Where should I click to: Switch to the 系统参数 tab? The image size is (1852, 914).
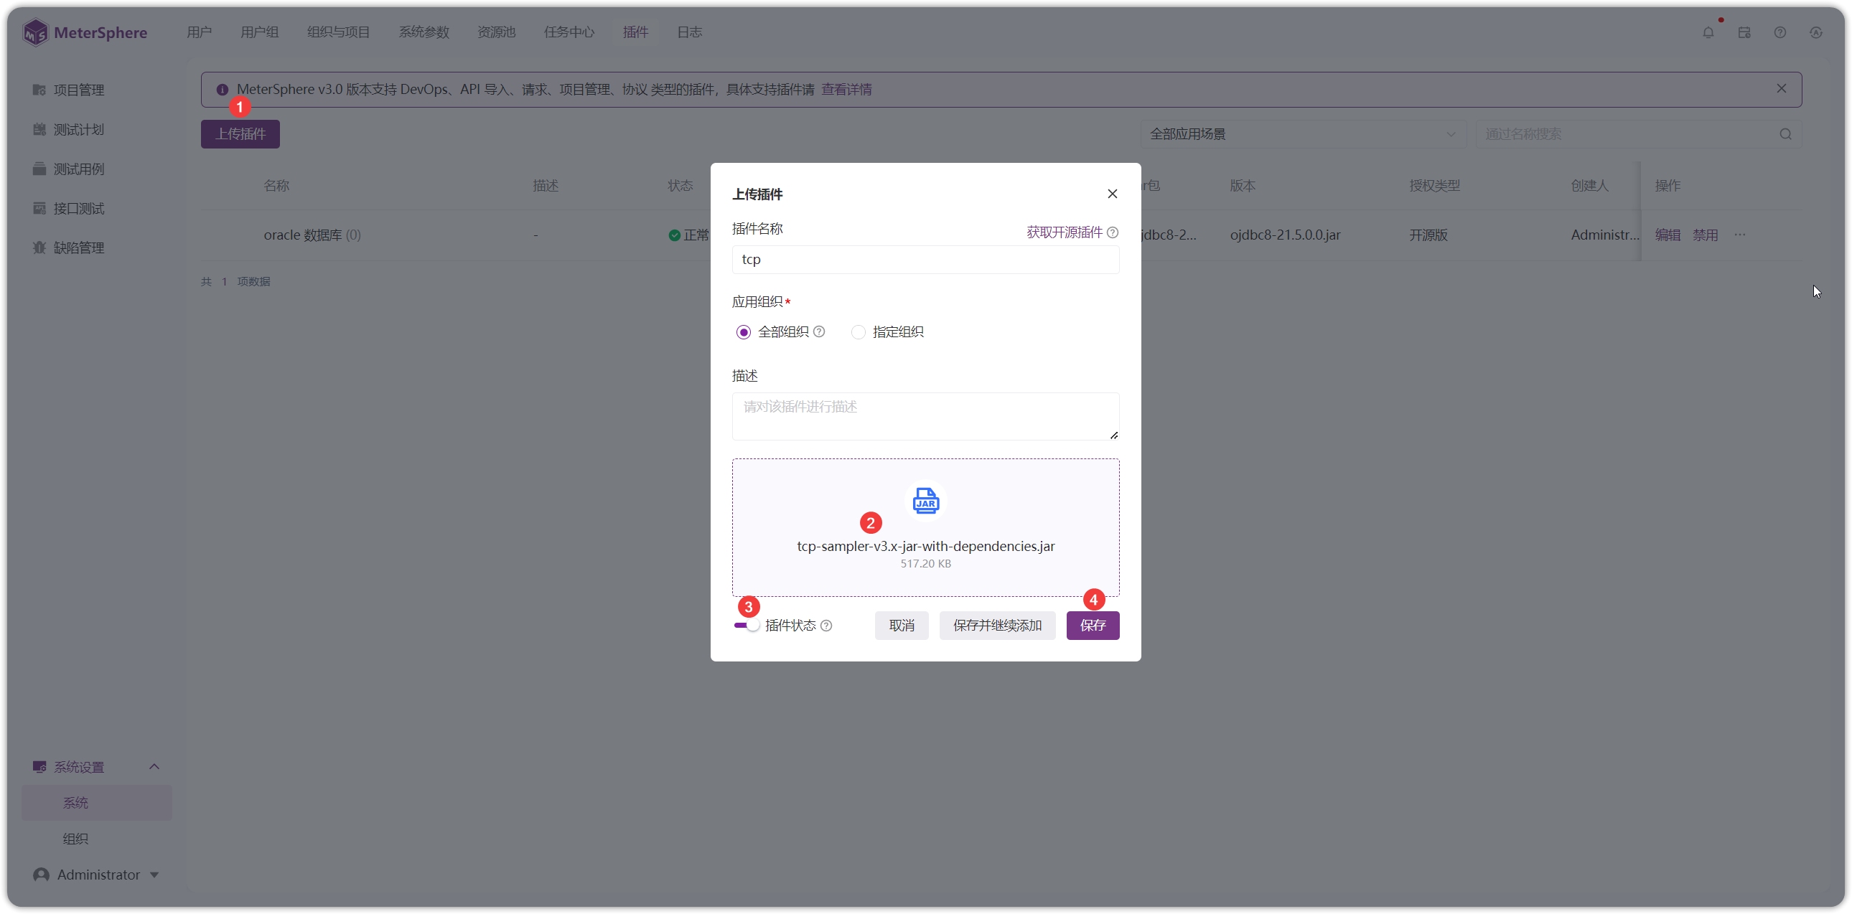click(424, 32)
